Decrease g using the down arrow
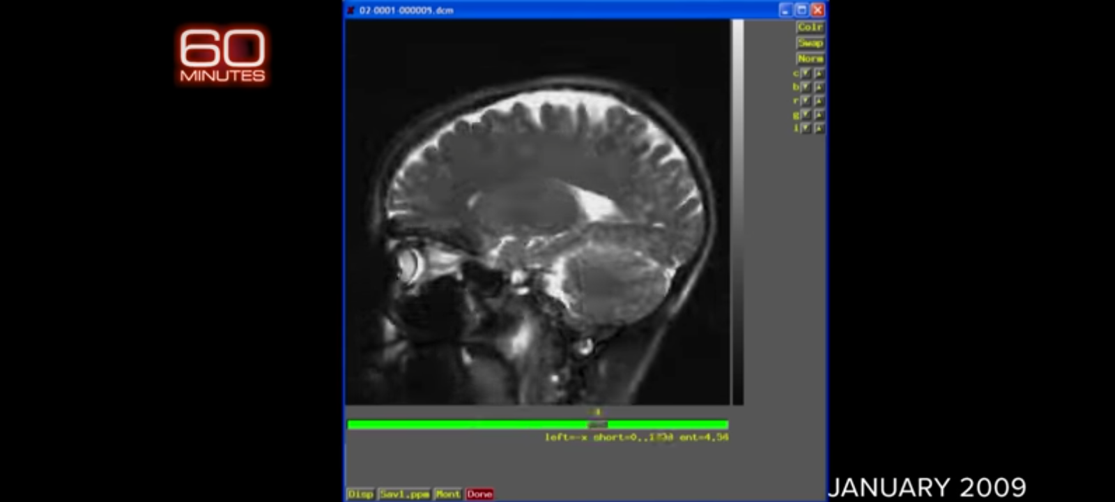1115x502 pixels. click(x=806, y=114)
